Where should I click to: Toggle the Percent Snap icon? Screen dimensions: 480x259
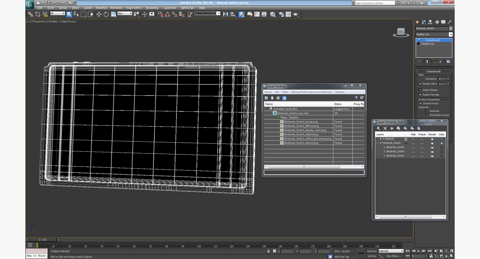(x=174, y=14)
